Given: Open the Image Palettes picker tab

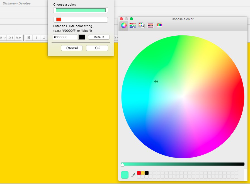Looking at the screenshot, I should point(151,25).
